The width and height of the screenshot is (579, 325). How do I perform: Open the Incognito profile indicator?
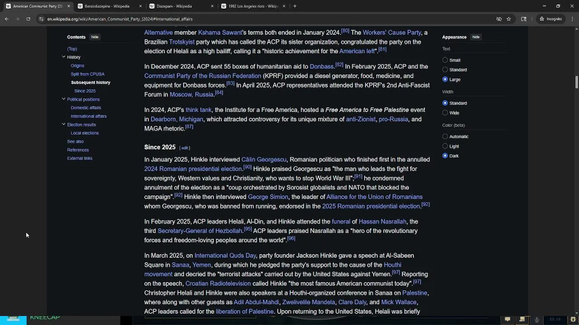point(551,19)
